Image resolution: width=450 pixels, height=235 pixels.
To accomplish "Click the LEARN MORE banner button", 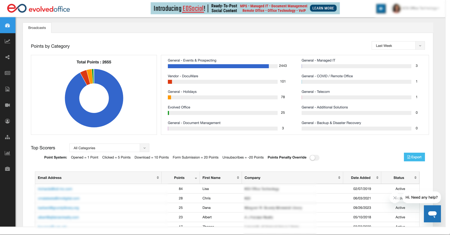I will [x=323, y=8].
